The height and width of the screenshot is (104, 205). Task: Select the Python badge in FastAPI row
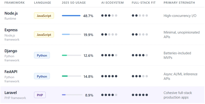coord(42,76)
